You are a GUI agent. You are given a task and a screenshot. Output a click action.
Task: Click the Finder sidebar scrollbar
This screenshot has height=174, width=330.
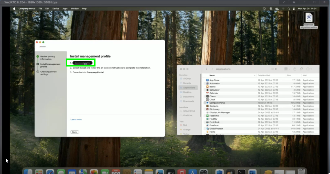tap(200, 95)
